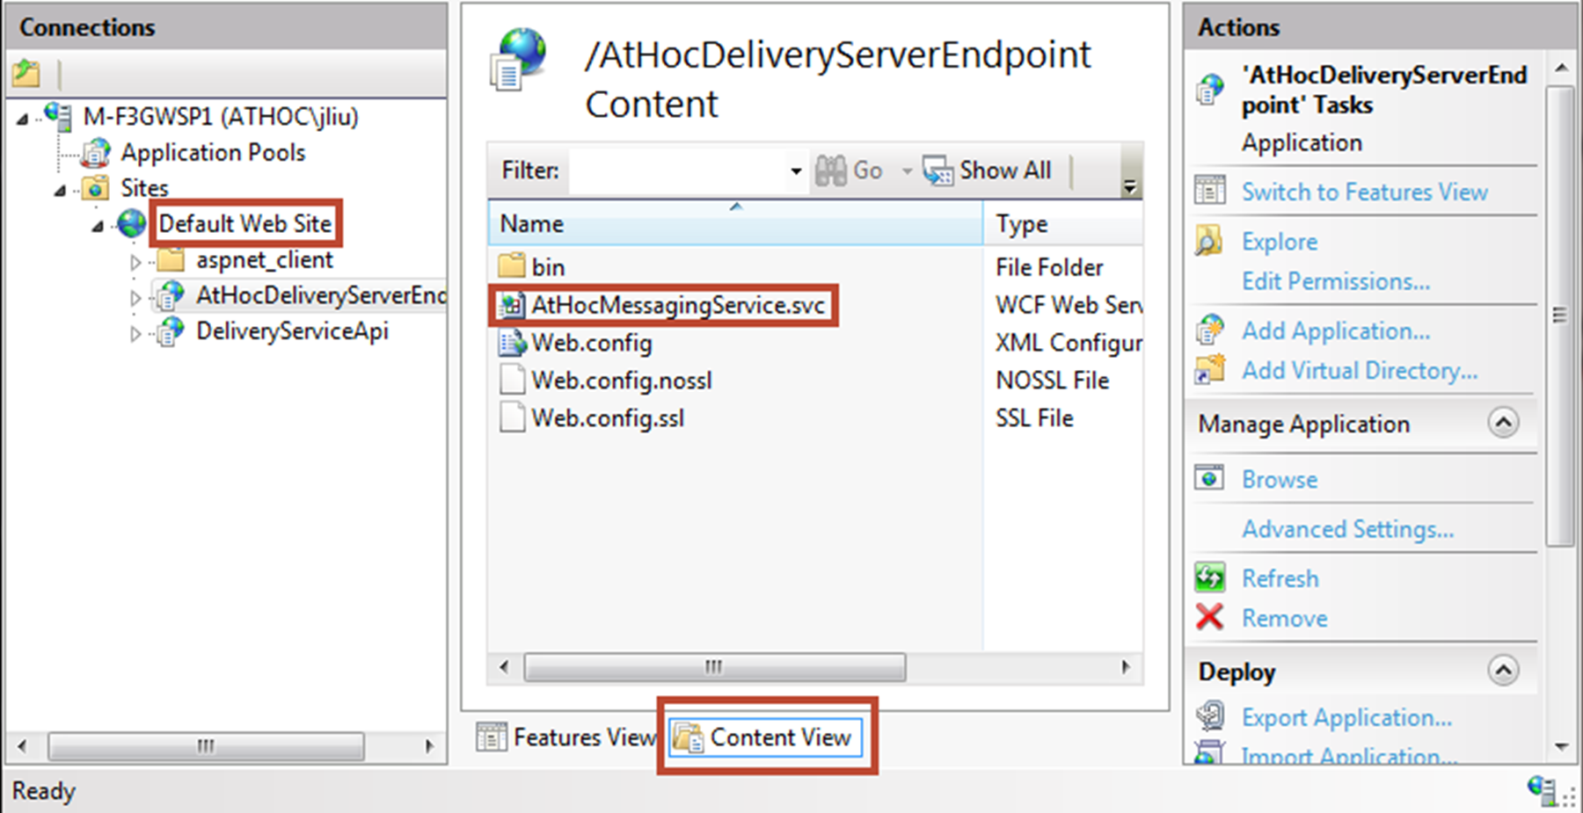Screen dimensions: 1583x813
Task: Click the AtHocDeliveryServerEndpoint application icon in tree
Action: pos(170,295)
